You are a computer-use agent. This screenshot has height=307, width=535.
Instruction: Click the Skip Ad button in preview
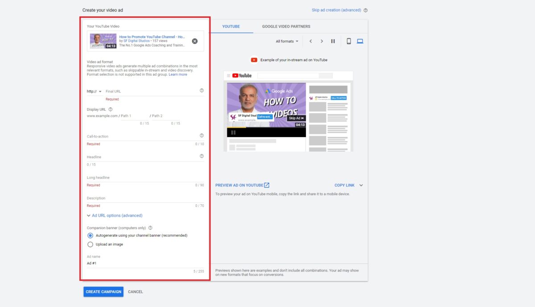pos(296,118)
